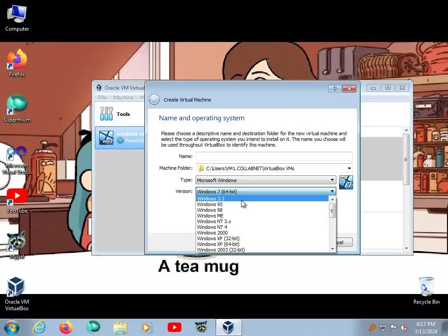This screenshot has width=448, height=336.
Task: Open the YouTube taskbar icon
Action: [x=174, y=327]
